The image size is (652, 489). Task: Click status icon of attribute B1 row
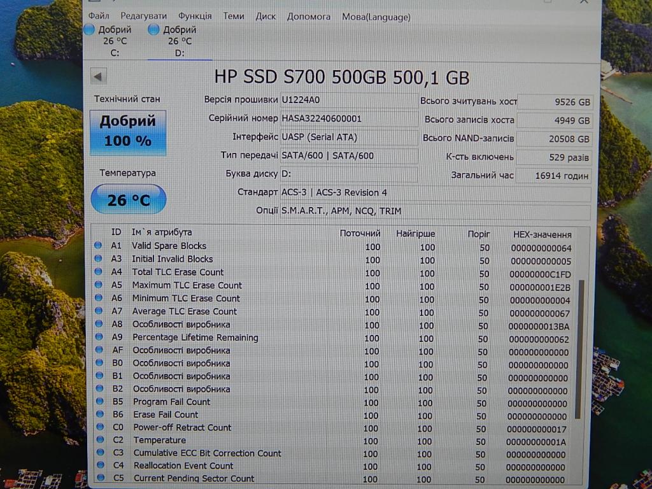(99, 376)
